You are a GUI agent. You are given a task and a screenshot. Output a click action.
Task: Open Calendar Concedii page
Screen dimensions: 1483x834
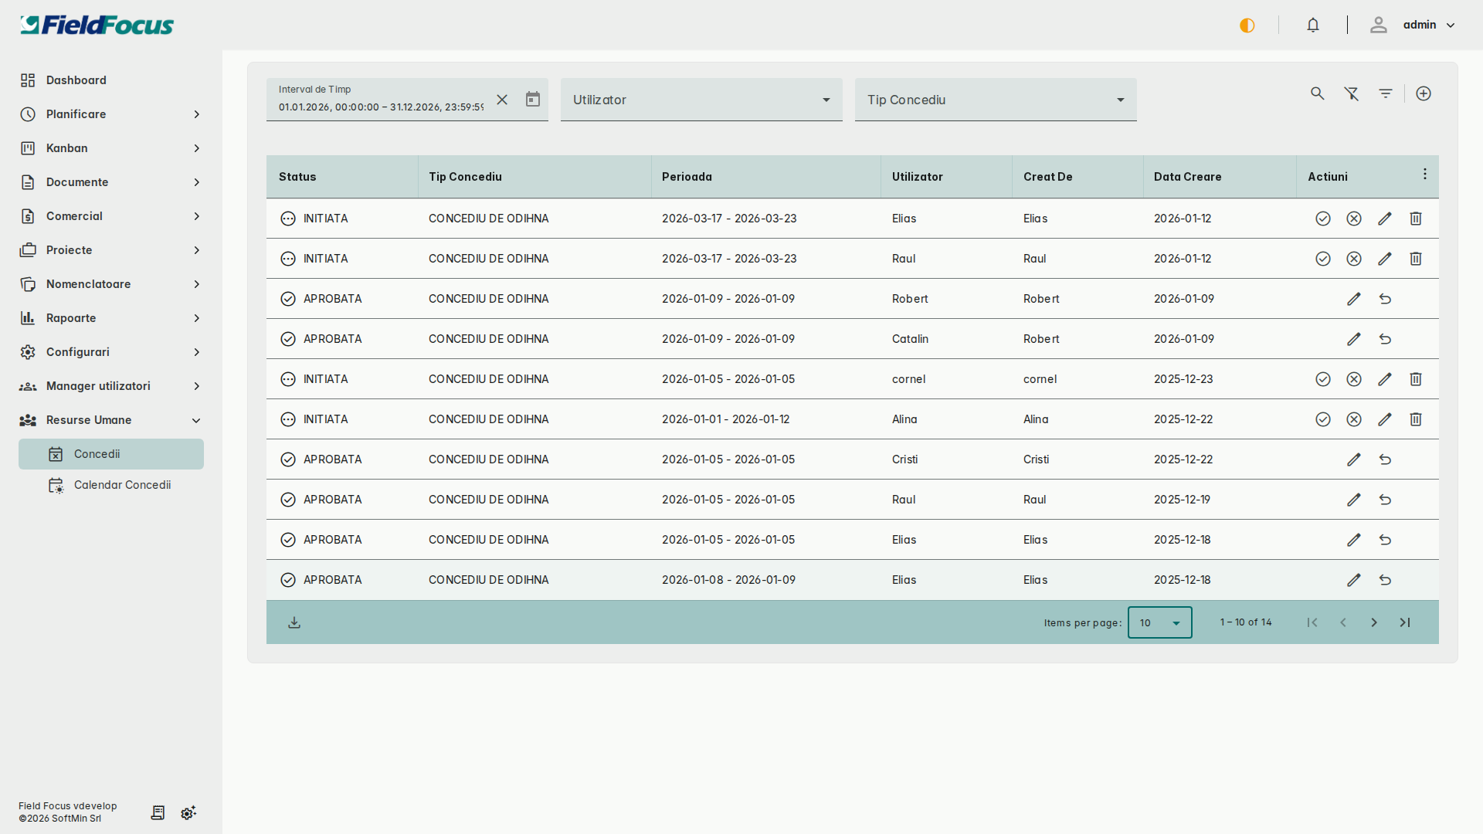(122, 485)
